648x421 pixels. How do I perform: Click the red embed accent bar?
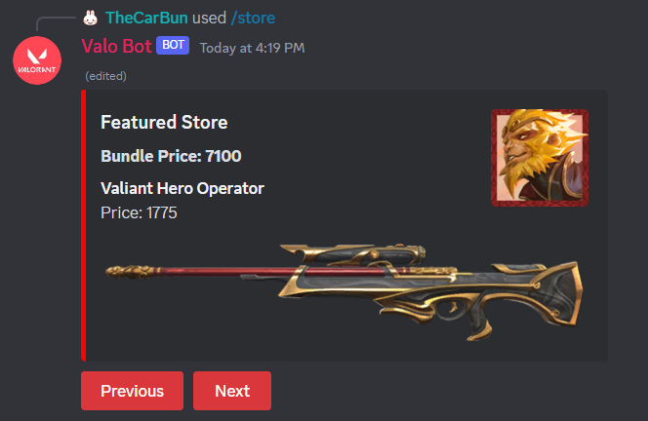(84, 225)
